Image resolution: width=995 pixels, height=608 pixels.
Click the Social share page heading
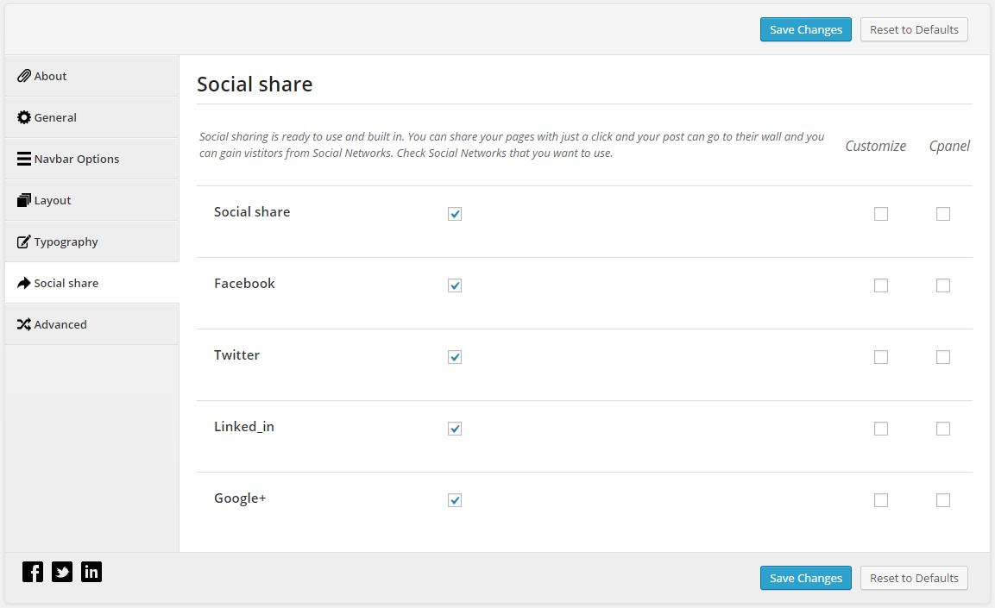(255, 85)
